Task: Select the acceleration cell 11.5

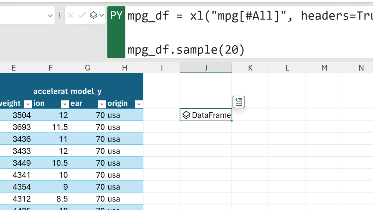Action: pyautogui.click(x=51, y=127)
